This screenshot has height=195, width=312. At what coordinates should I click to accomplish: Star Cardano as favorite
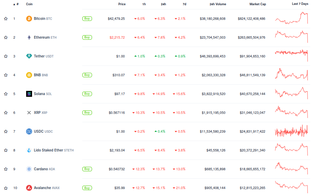[6, 169]
